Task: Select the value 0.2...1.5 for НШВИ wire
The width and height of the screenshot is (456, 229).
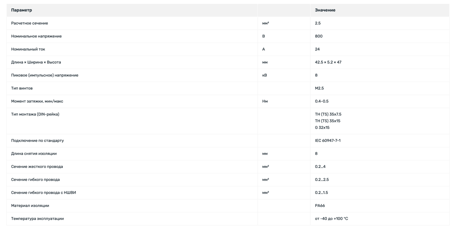Action: coord(321,193)
